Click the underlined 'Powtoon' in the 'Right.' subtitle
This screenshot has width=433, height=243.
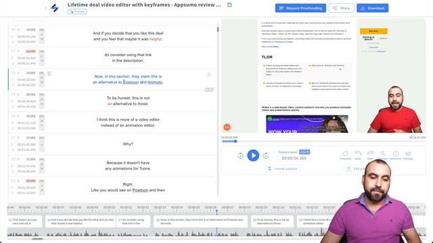click(x=140, y=190)
